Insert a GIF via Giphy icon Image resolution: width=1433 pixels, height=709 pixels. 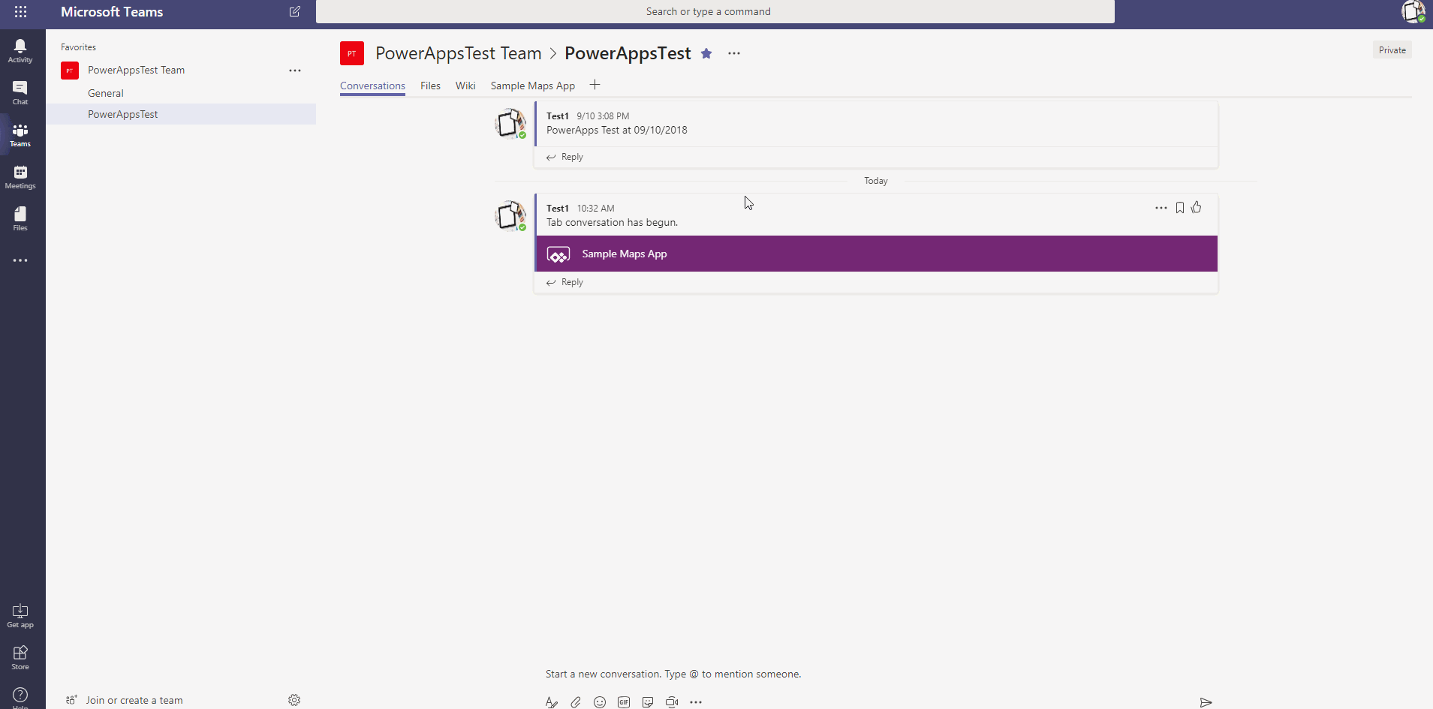[624, 702]
